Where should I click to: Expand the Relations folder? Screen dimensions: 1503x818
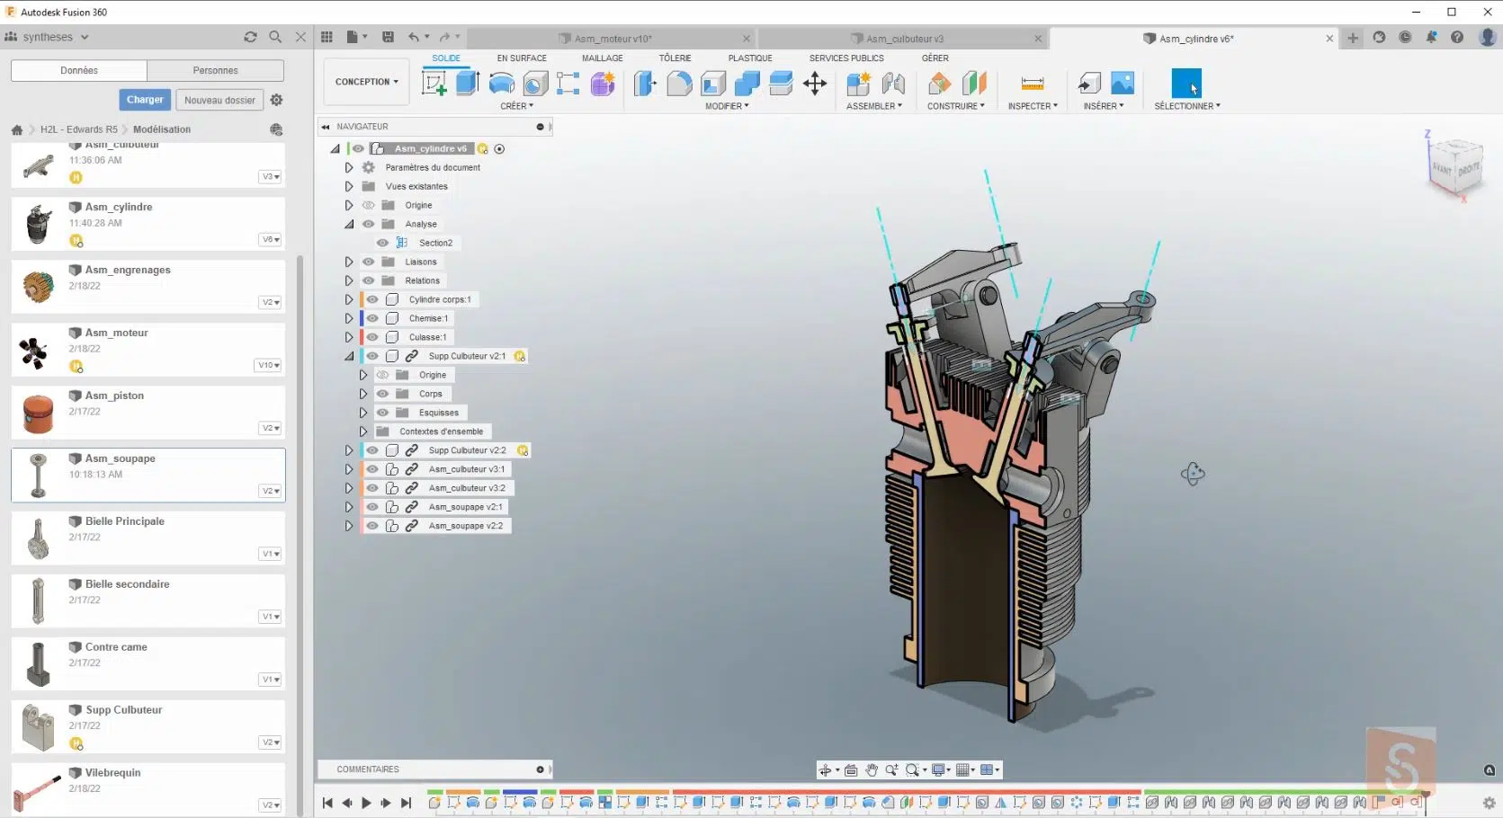(x=349, y=280)
